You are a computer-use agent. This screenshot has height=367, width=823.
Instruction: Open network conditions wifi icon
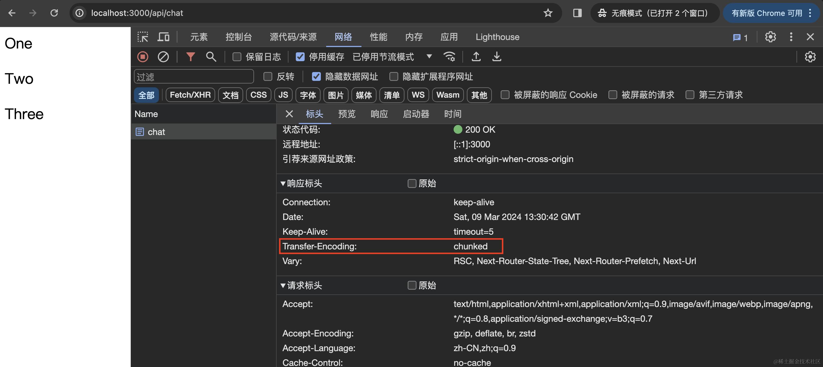click(x=449, y=57)
